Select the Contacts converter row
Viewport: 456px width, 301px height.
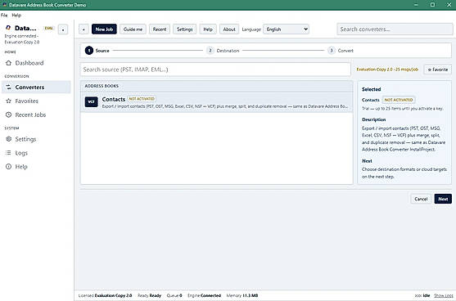pyautogui.click(x=217, y=102)
